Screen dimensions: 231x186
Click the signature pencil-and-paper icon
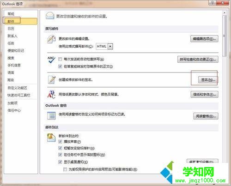(52, 79)
